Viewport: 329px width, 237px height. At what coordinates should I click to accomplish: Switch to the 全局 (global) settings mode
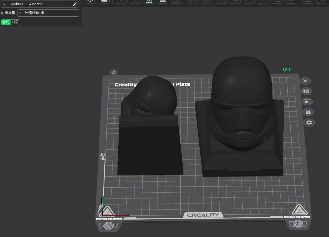(x=6, y=22)
